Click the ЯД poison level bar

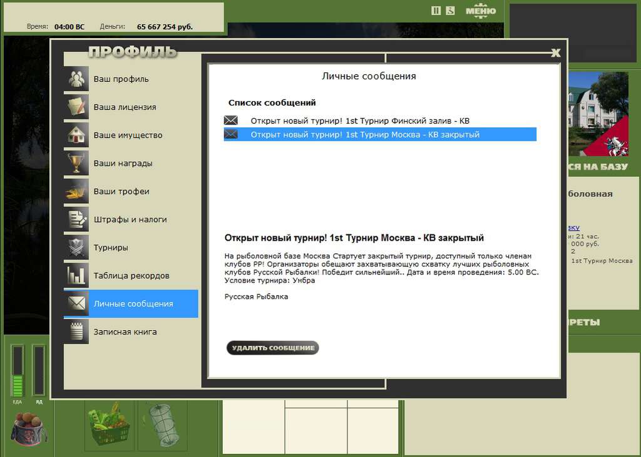(39, 371)
